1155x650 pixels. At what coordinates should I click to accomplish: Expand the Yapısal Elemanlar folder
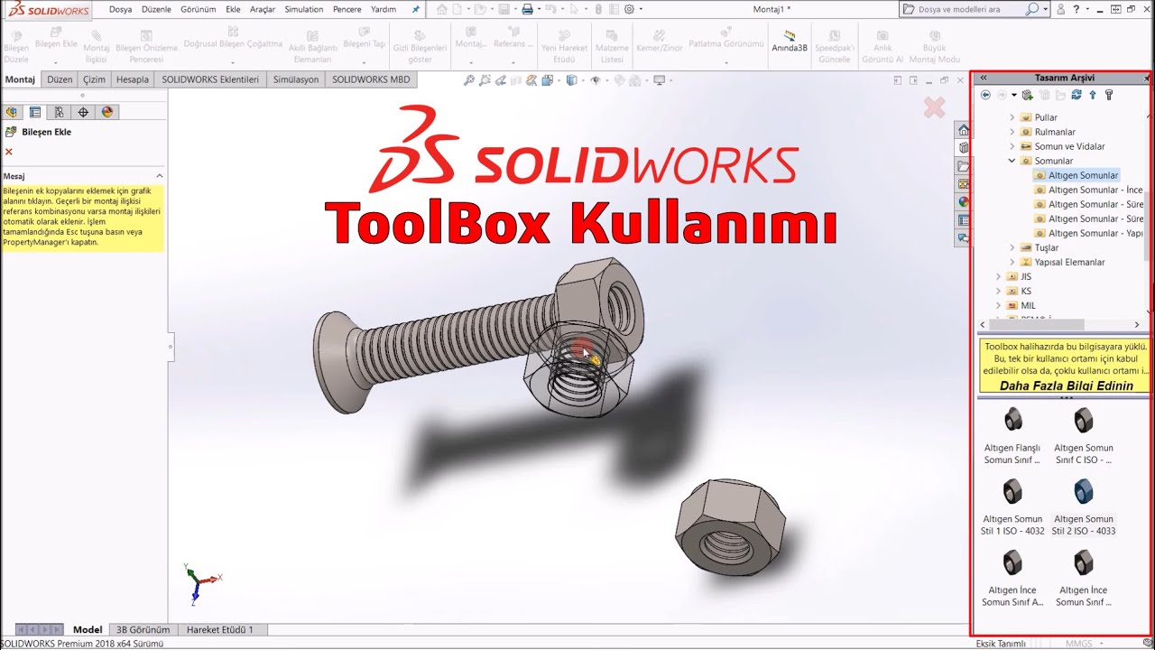coord(1012,262)
